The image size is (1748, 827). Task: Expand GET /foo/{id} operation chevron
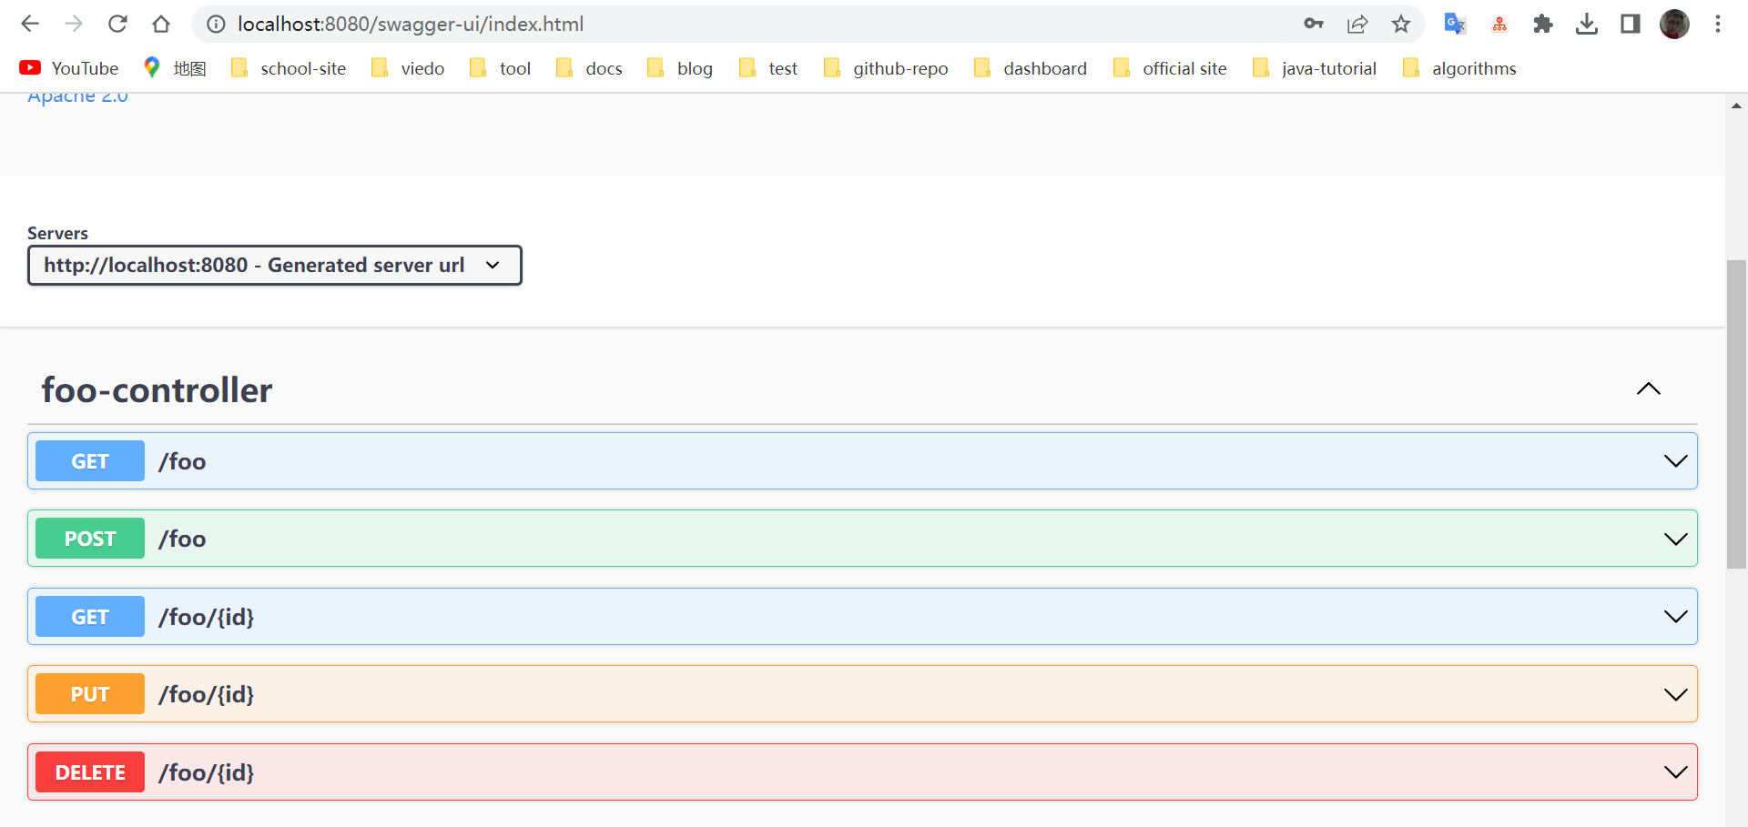1675,617
